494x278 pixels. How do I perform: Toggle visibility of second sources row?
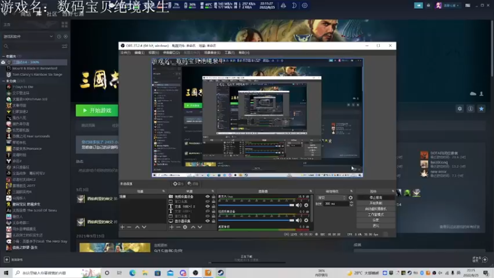coord(207,201)
